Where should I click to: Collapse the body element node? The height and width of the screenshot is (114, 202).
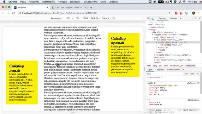[149, 30]
